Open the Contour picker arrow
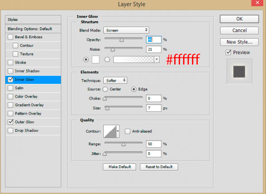Screen dimensions: 266x194 pyautogui.click(x=118, y=131)
